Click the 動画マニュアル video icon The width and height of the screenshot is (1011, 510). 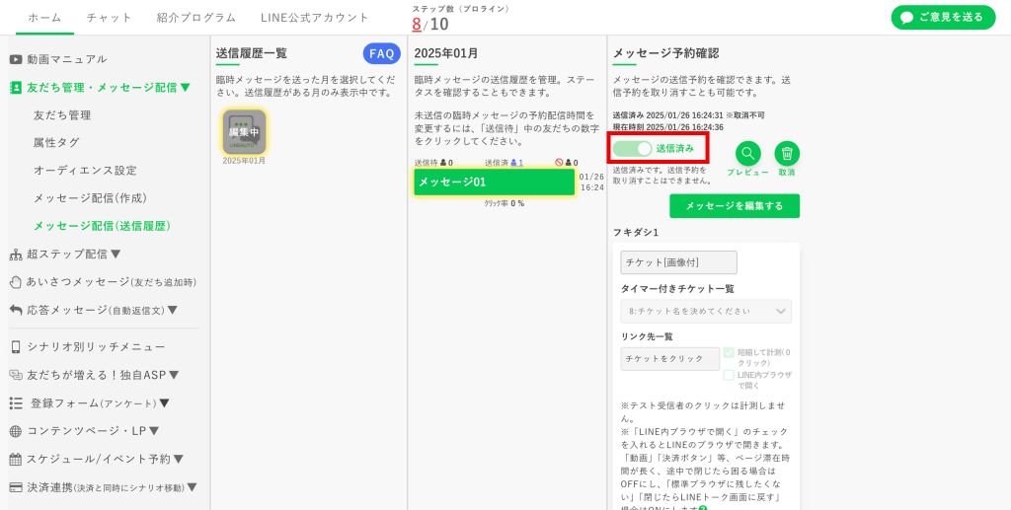point(16,59)
